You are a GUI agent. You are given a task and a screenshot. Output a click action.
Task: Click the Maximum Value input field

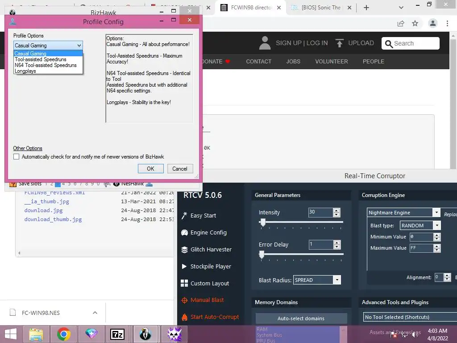(x=421, y=248)
